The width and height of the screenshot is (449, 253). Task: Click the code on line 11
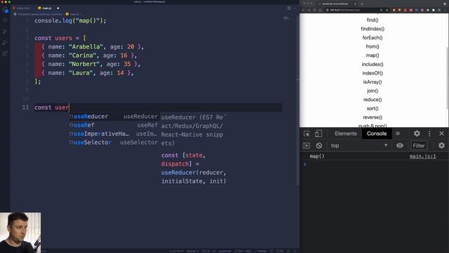[52, 108]
